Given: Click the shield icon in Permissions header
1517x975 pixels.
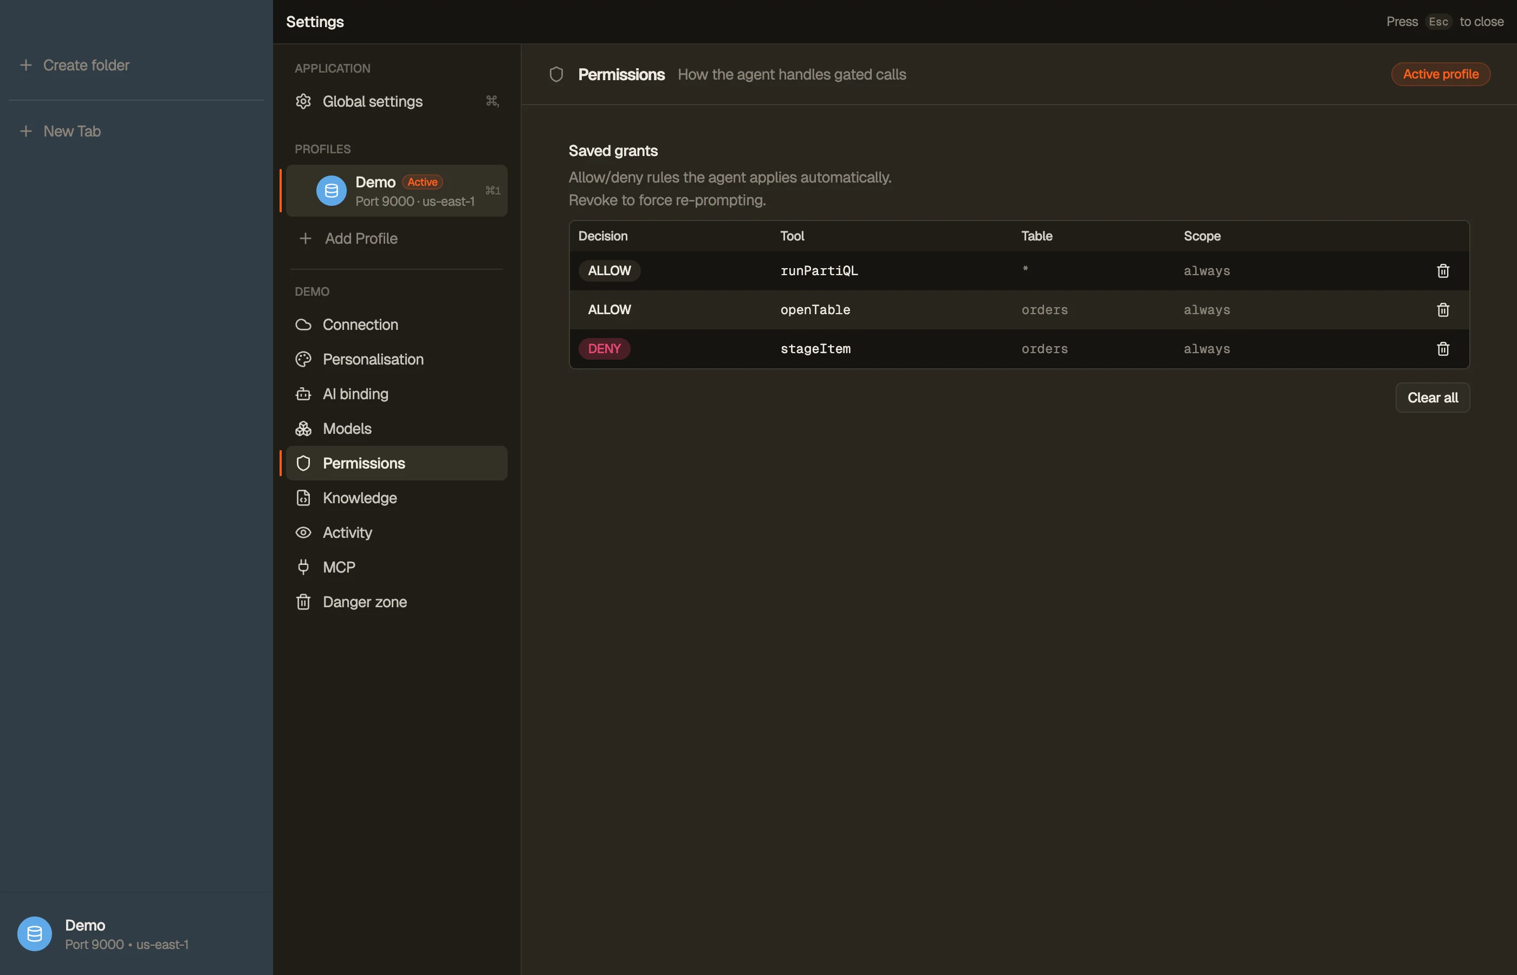Looking at the screenshot, I should pyautogui.click(x=556, y=75).
